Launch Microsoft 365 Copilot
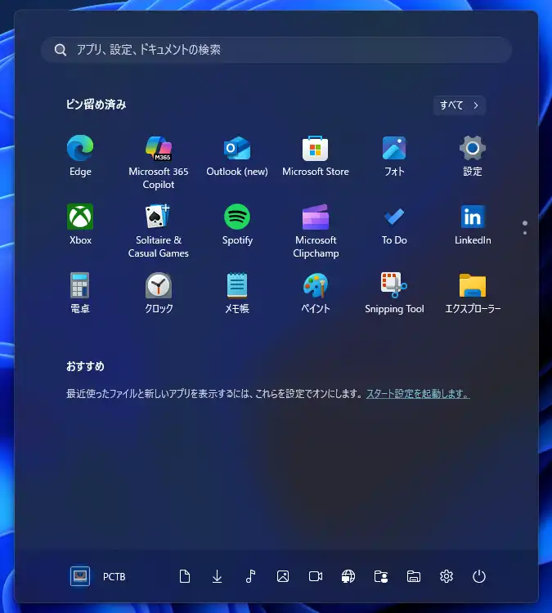Viewport: 552px width, 613px height. (x=159, y=162)
